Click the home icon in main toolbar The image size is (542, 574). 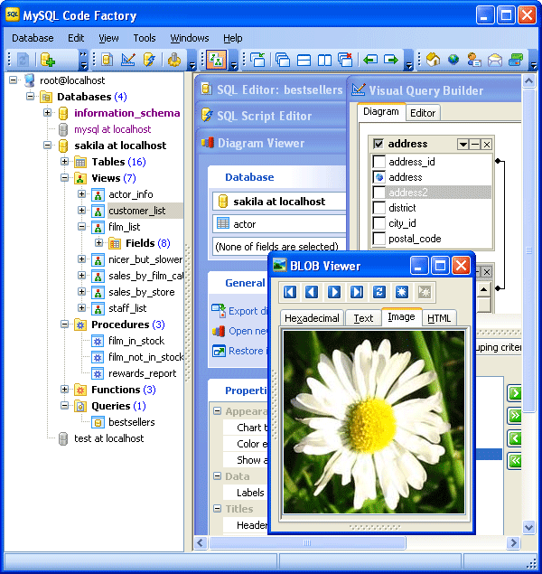click(x=433, y=60)
